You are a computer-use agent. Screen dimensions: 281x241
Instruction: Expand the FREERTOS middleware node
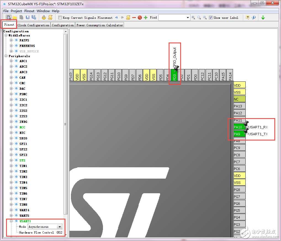(11, 46)
